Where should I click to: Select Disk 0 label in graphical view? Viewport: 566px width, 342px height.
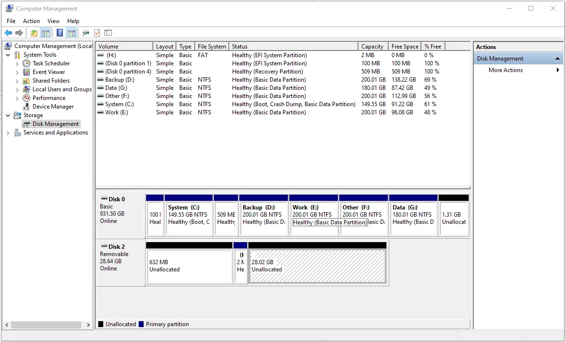[121, 215]
